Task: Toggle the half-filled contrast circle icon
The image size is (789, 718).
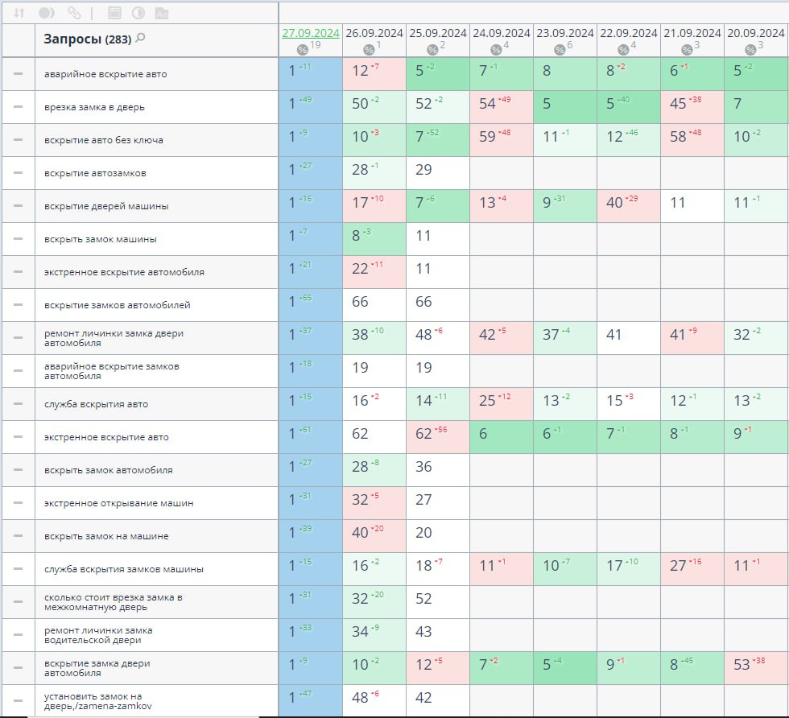Action: point(138,13)
